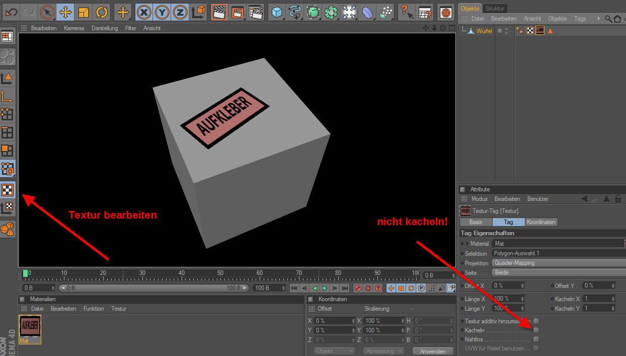Click the Undo arrow icon
Viewport: 626px width, 356px height.
coord(11,11)
